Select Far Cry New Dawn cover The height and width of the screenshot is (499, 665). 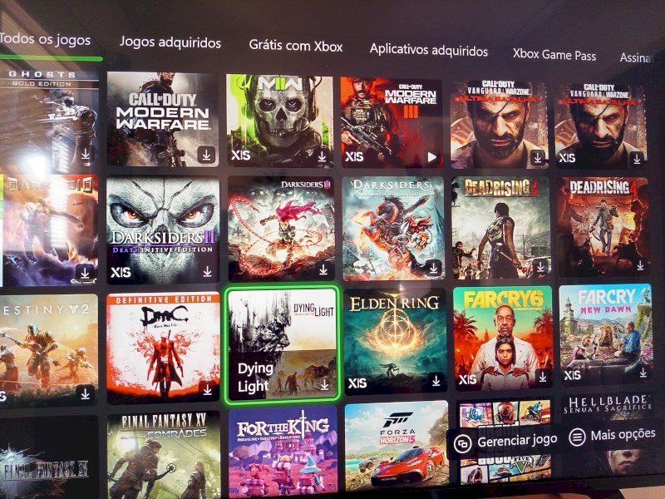click(605, 334)
